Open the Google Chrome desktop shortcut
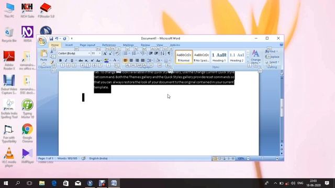 tap(27, 133)
